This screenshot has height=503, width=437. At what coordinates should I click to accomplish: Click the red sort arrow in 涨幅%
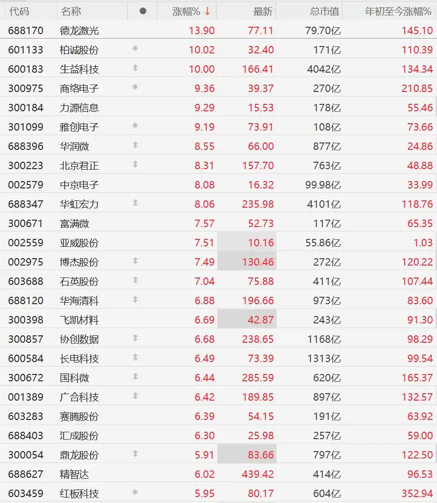(x=207, y=11)
